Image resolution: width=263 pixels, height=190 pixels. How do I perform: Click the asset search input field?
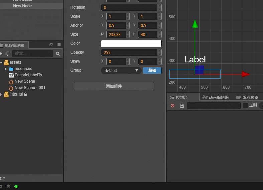pyautogui.click(x=33, y=54)
